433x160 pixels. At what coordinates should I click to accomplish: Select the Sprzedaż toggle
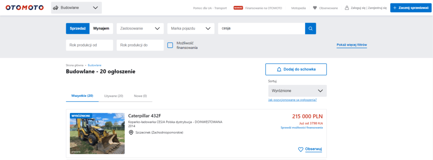(x=78, y=28)
